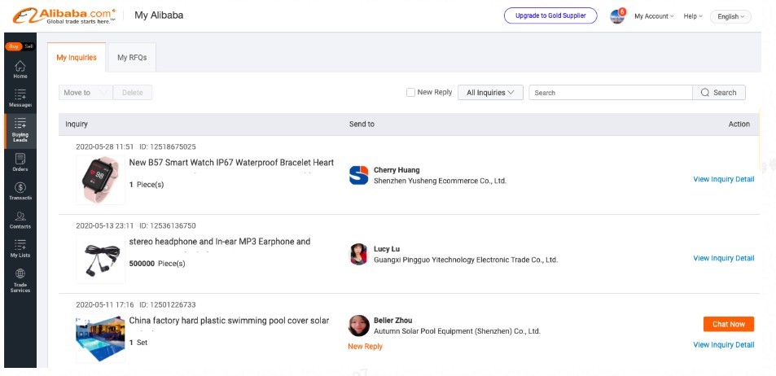
Task: Click inquiry ID 12536136750
Action: (x=168, y=225)
